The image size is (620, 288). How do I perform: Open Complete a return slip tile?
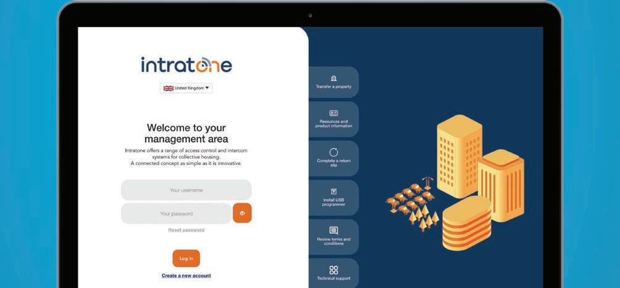[x=333, y=158]
